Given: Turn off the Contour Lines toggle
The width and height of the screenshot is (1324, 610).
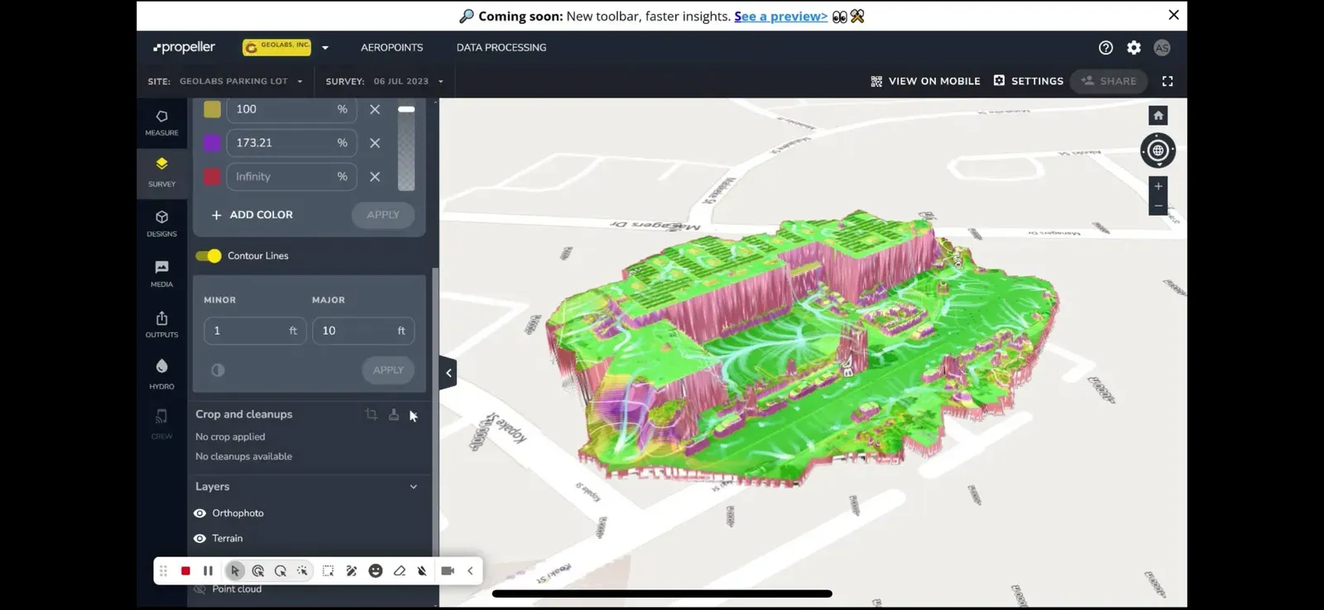Looking at the screenshot, I should pos(209,256).
